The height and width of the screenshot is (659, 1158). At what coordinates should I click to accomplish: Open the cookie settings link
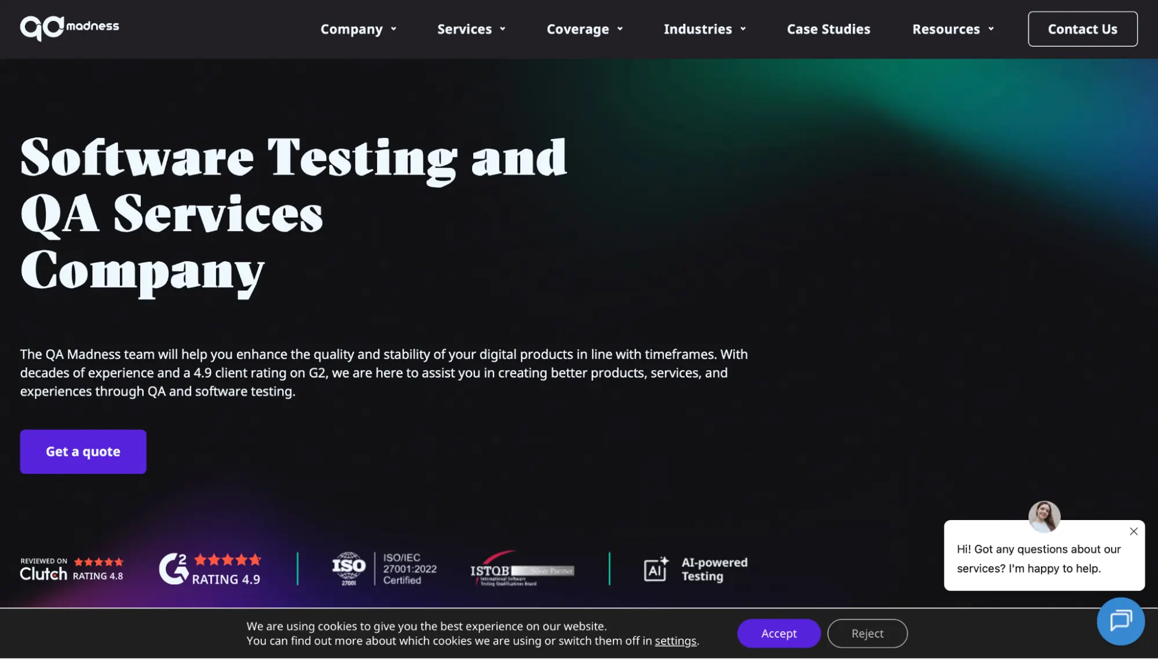(675, 641)
